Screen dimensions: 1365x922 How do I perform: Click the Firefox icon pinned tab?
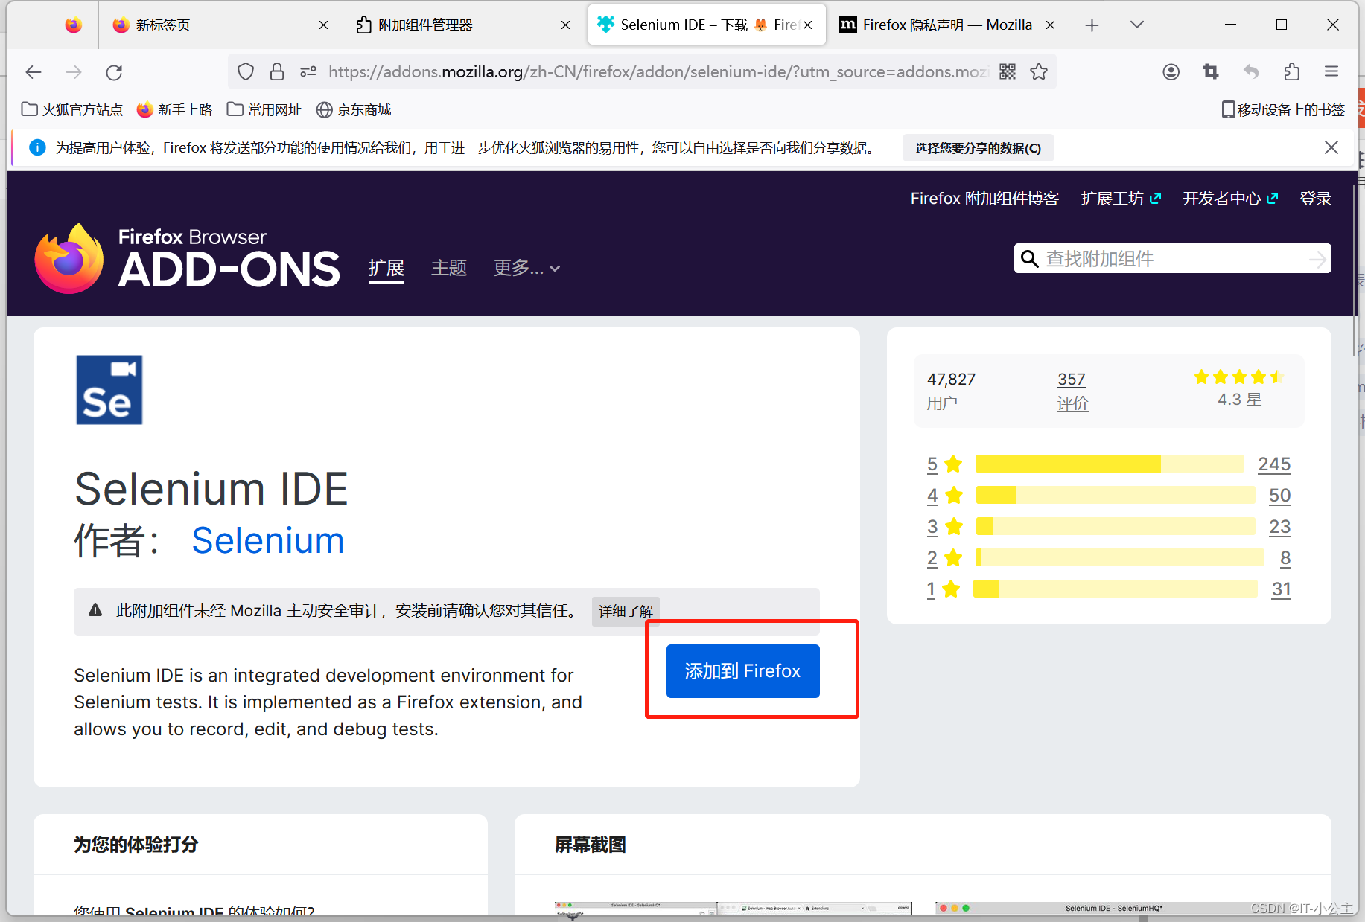[73, 25]
